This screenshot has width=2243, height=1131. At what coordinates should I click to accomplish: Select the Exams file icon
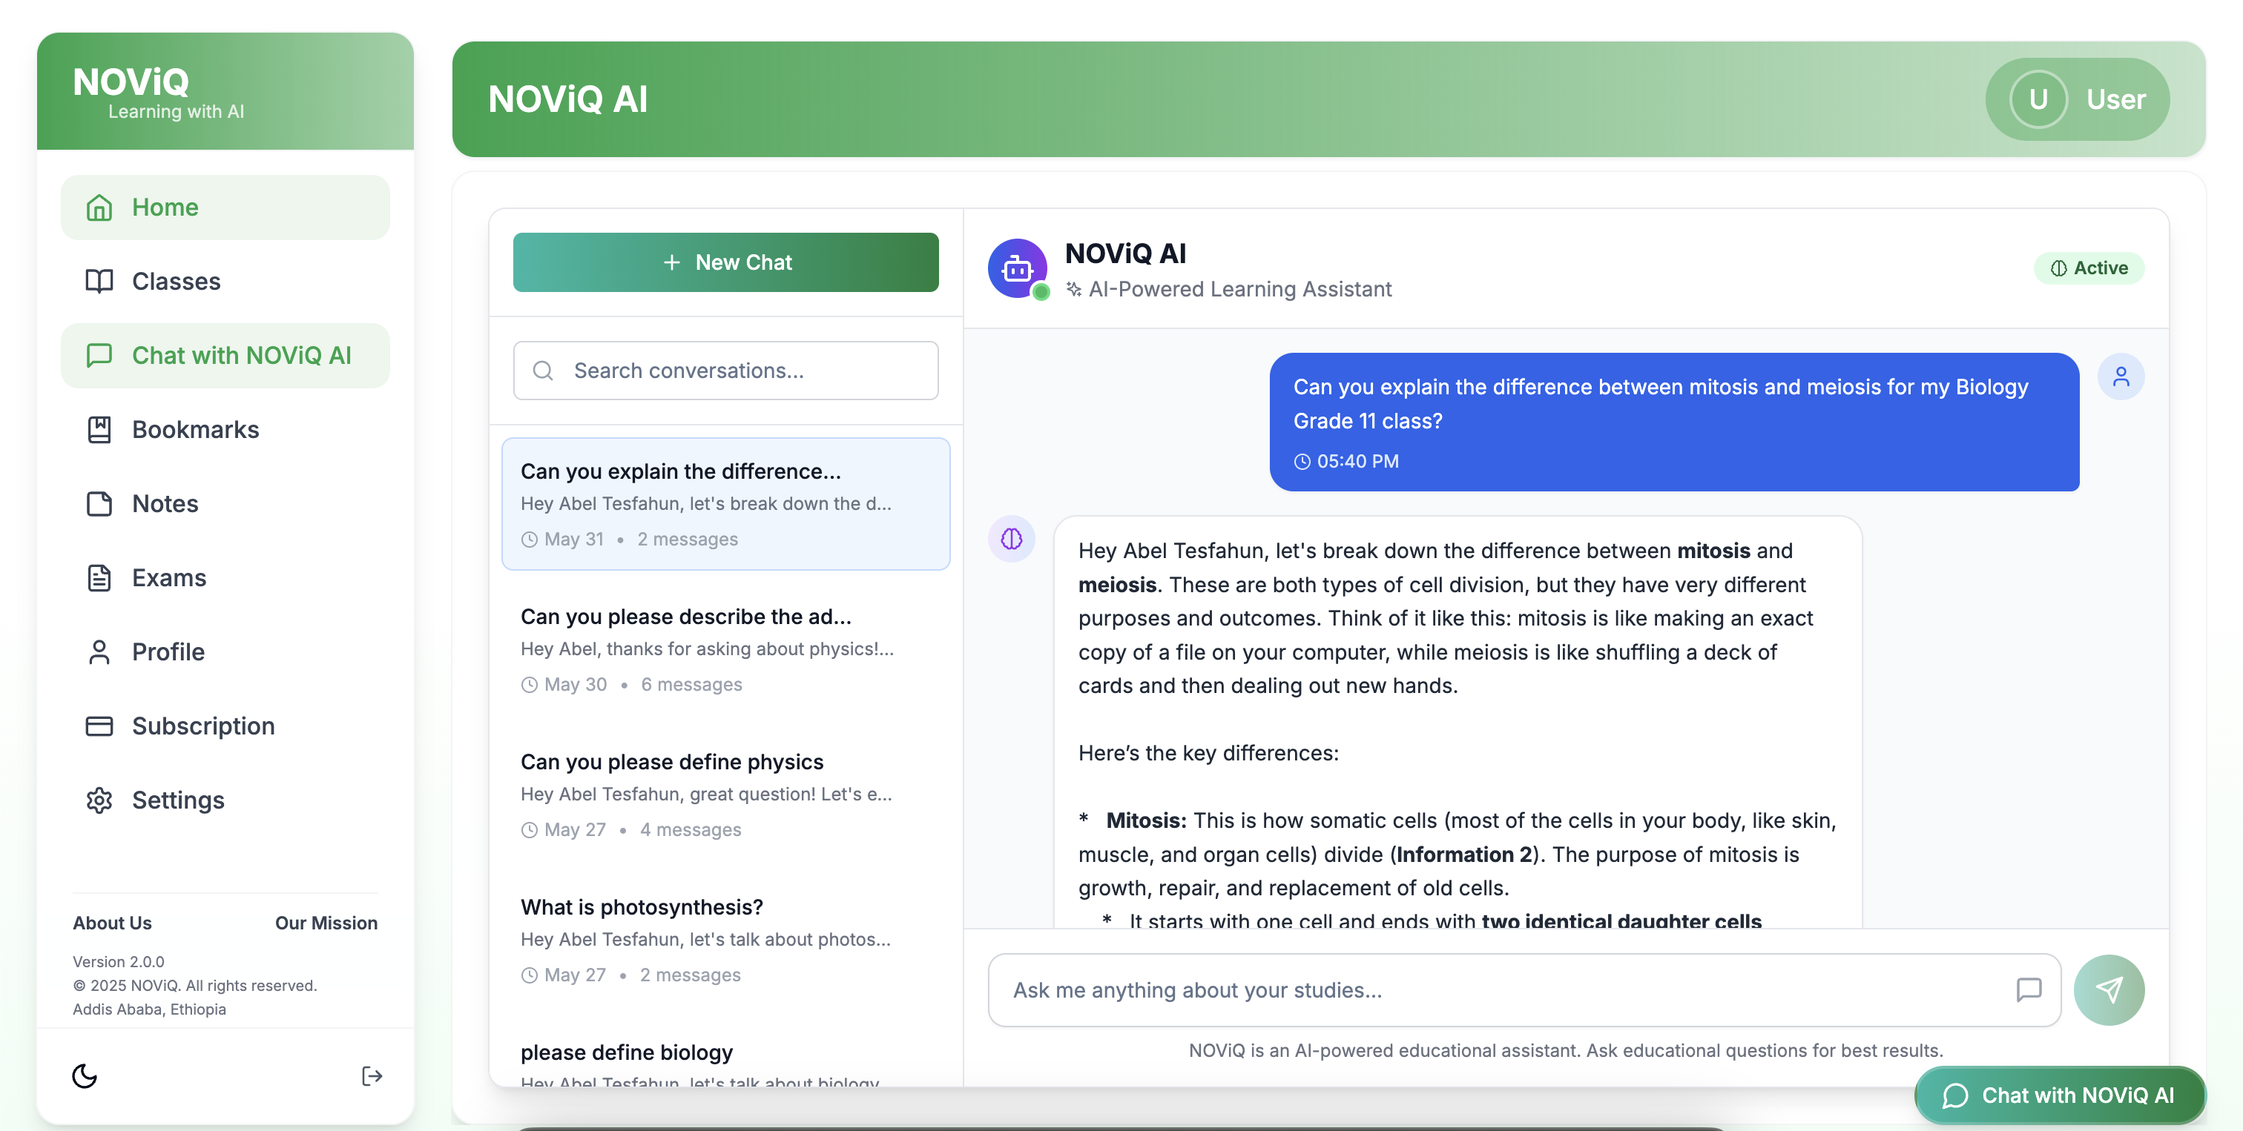[x=99, y=577]
